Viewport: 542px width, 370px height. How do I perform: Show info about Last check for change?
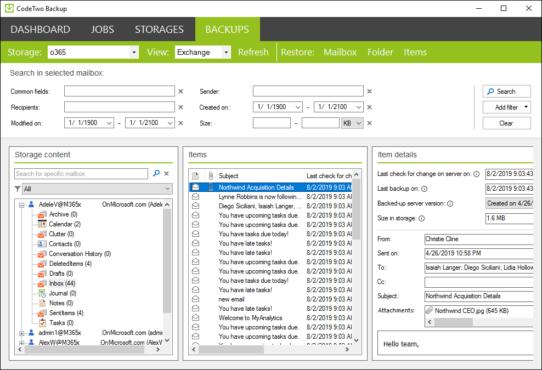[476, 174]
